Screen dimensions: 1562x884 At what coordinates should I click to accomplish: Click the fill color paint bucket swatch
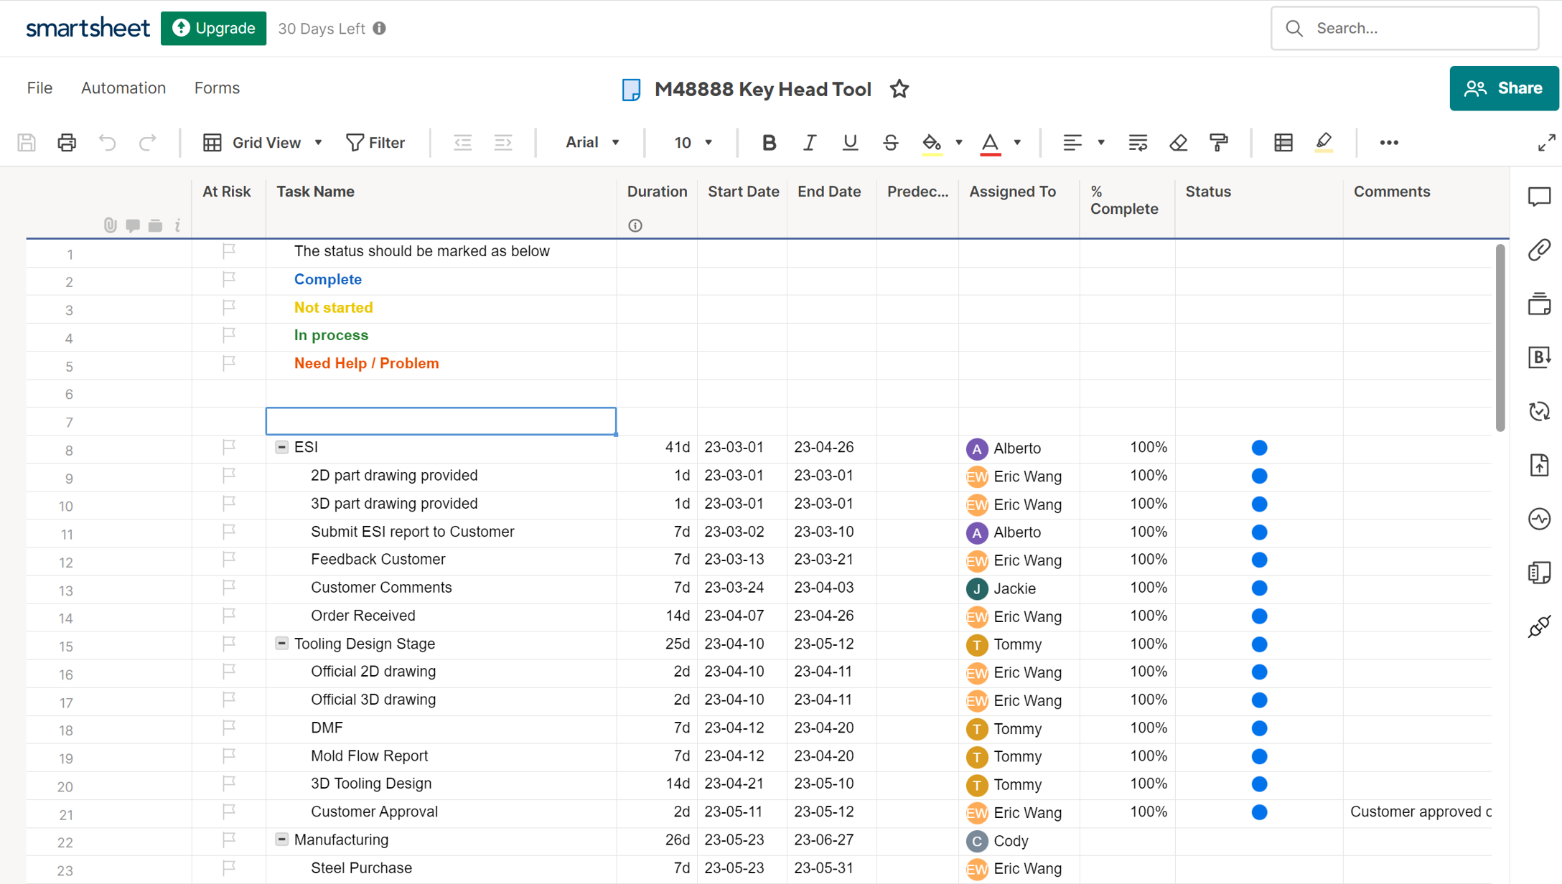[x=932, y=143]
